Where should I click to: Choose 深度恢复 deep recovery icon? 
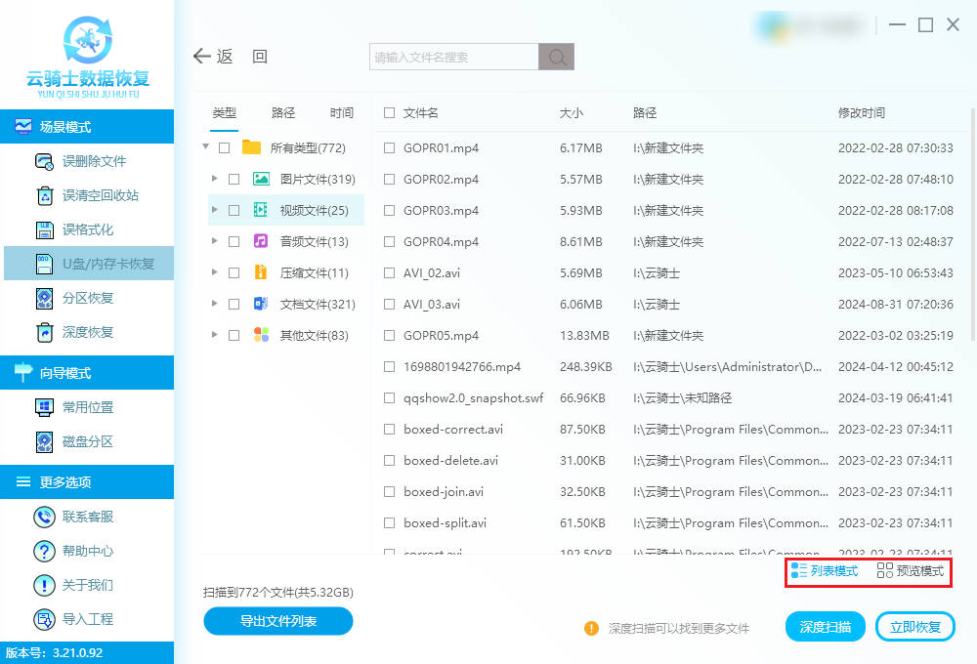(44, 333)
